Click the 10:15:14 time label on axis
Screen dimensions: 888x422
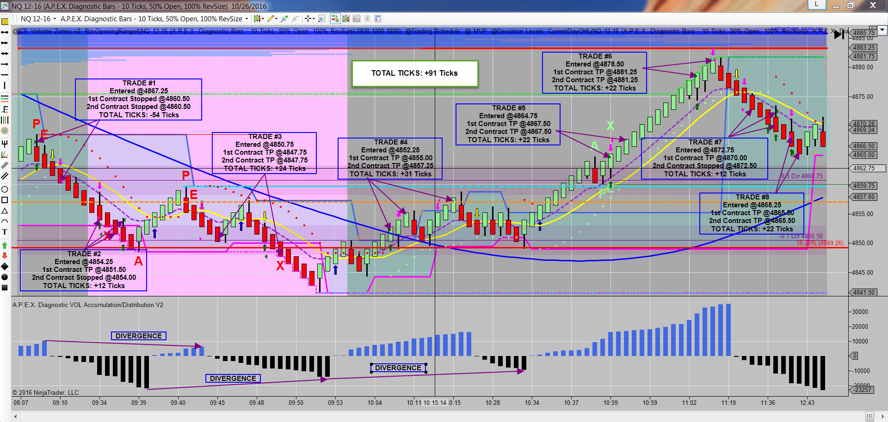435,403
